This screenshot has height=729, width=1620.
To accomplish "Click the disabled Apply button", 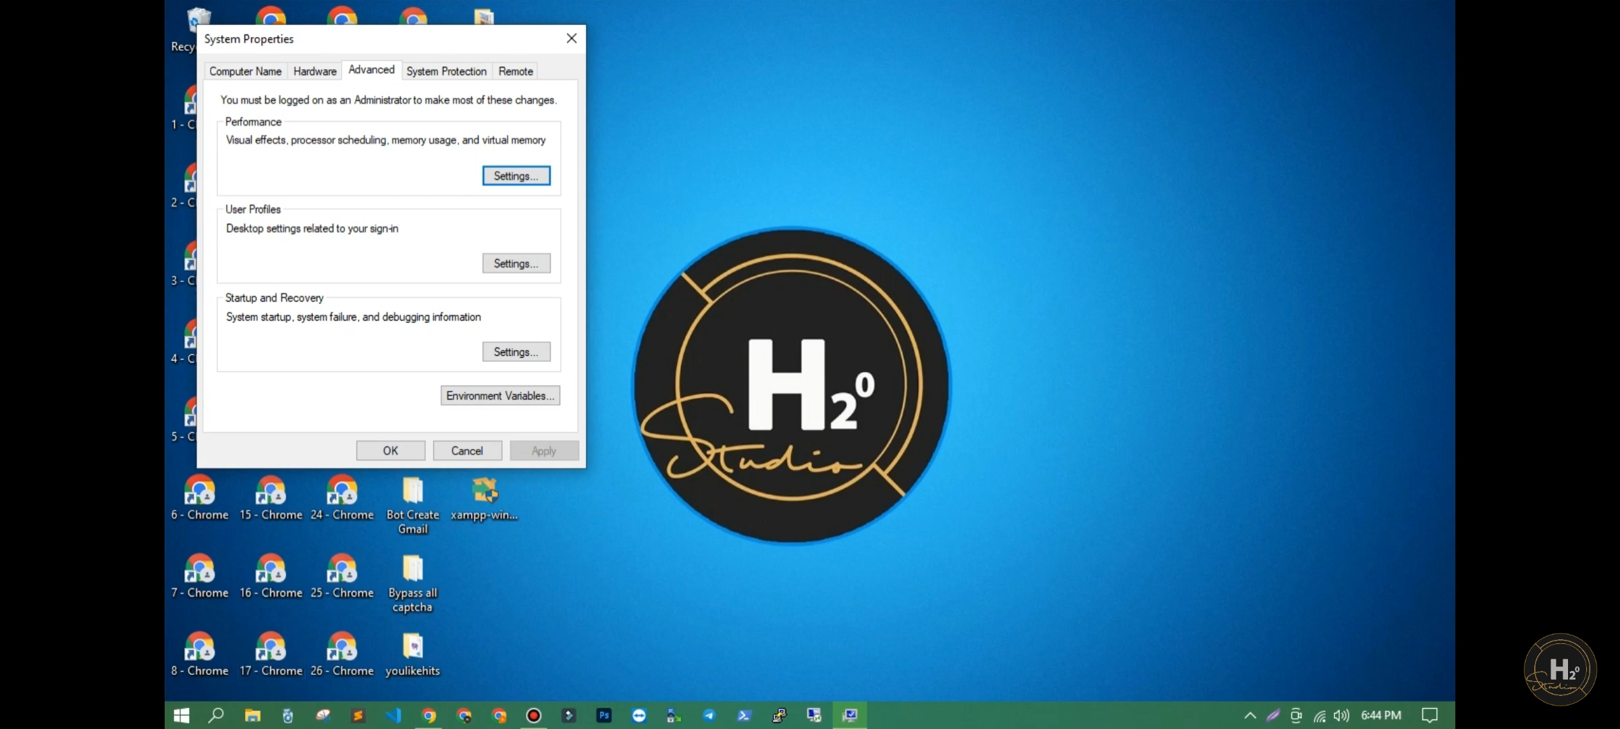I will [x=544, y=450].
